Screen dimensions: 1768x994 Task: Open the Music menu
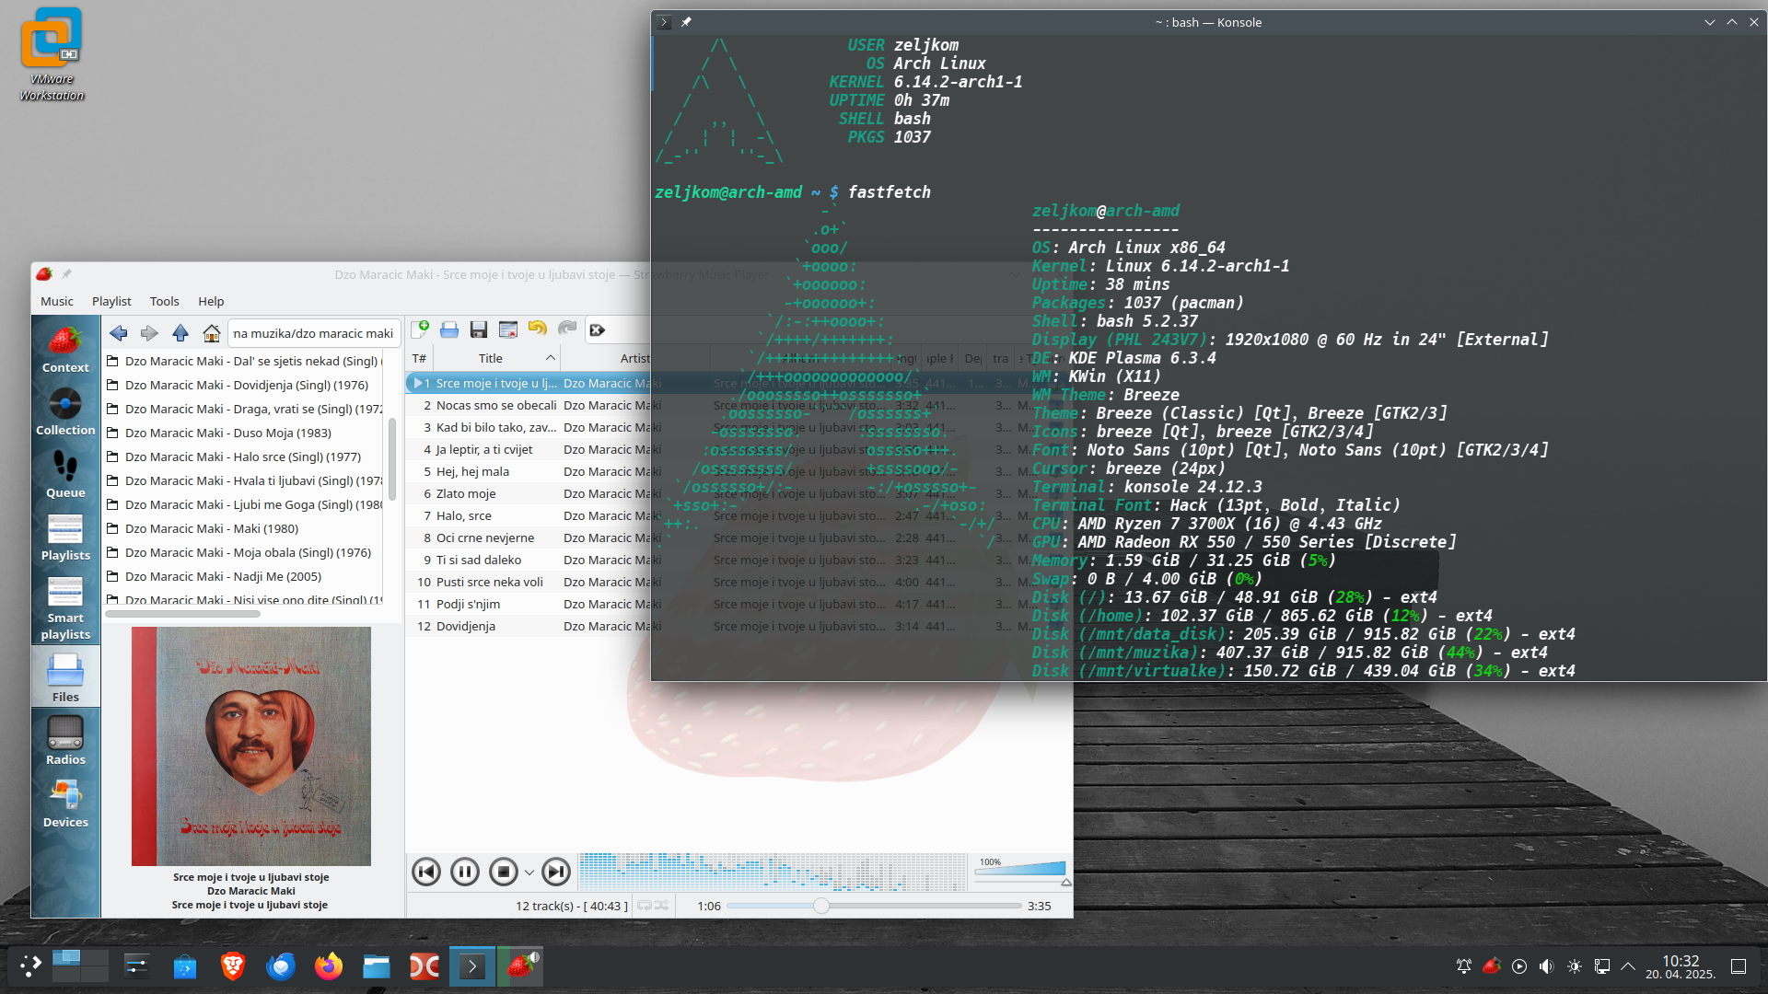coord(57,301)
